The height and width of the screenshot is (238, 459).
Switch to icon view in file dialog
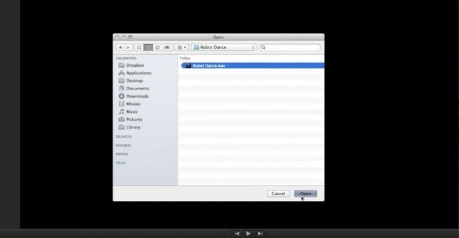pos(139,47)
